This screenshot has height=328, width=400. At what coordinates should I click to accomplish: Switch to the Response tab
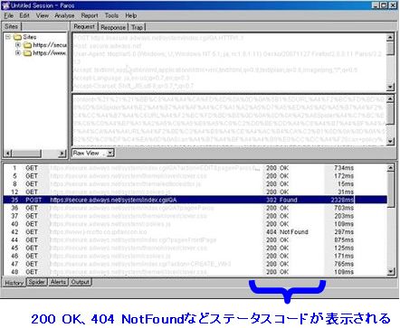click(113, 27)
